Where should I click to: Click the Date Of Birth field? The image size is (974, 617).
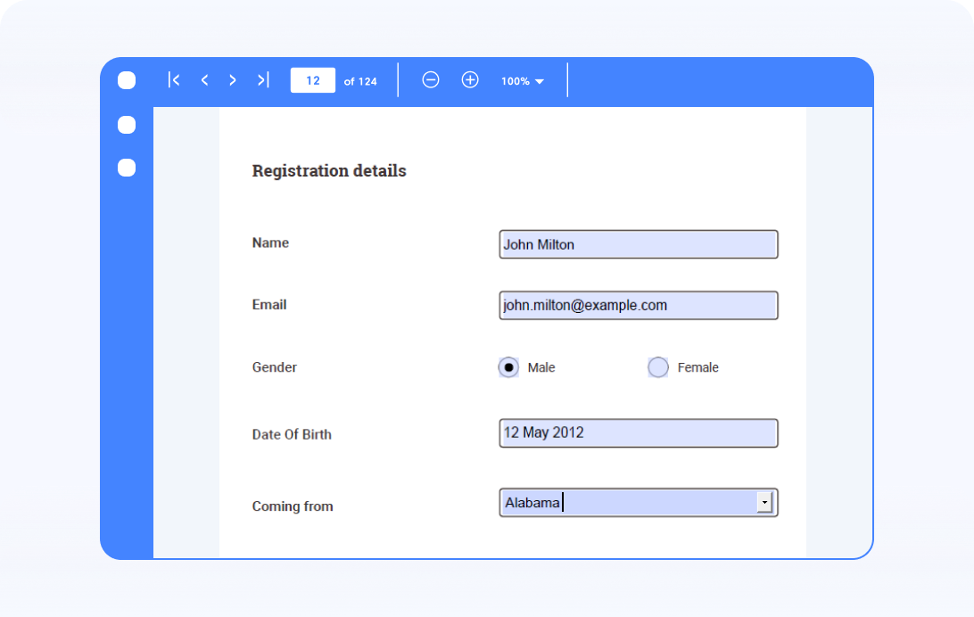click(638, 433)
